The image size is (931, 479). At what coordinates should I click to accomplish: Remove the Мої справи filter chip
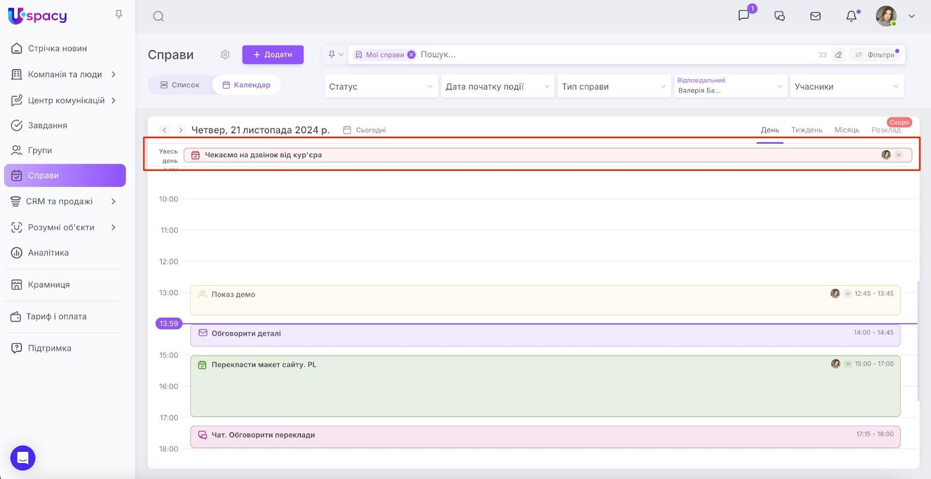[411, 55]
